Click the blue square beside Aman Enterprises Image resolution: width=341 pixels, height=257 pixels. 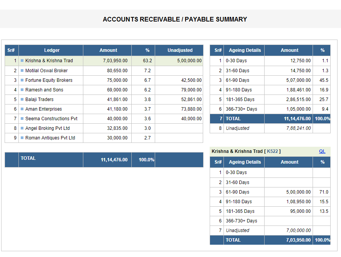(22, 109)
